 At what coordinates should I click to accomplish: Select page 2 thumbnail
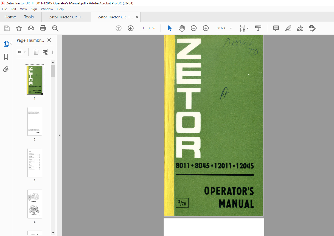(x=35, y=121)
